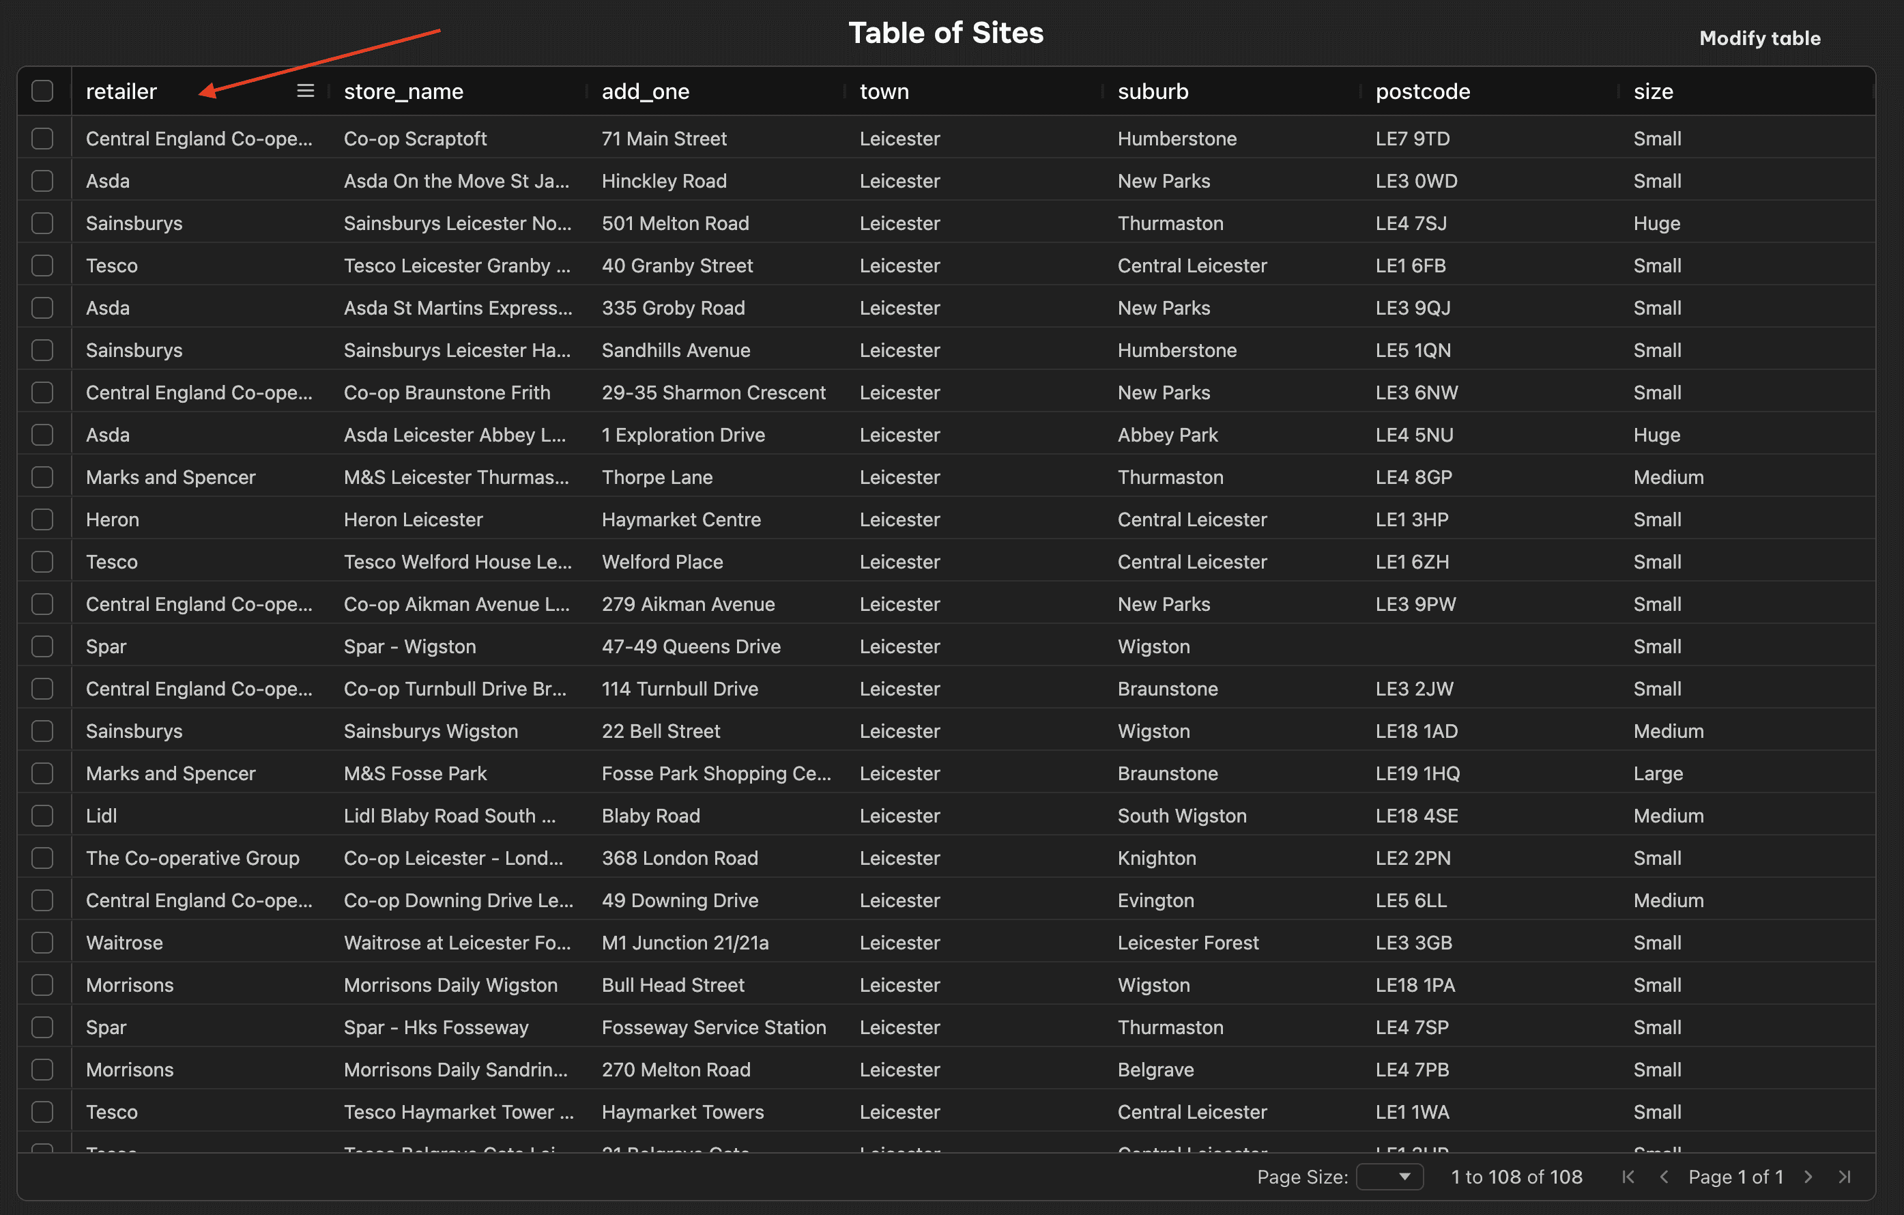1904x1215 pixels.
Task: Select the Heron Leicester row checkbox
Action: click(43, 519)
